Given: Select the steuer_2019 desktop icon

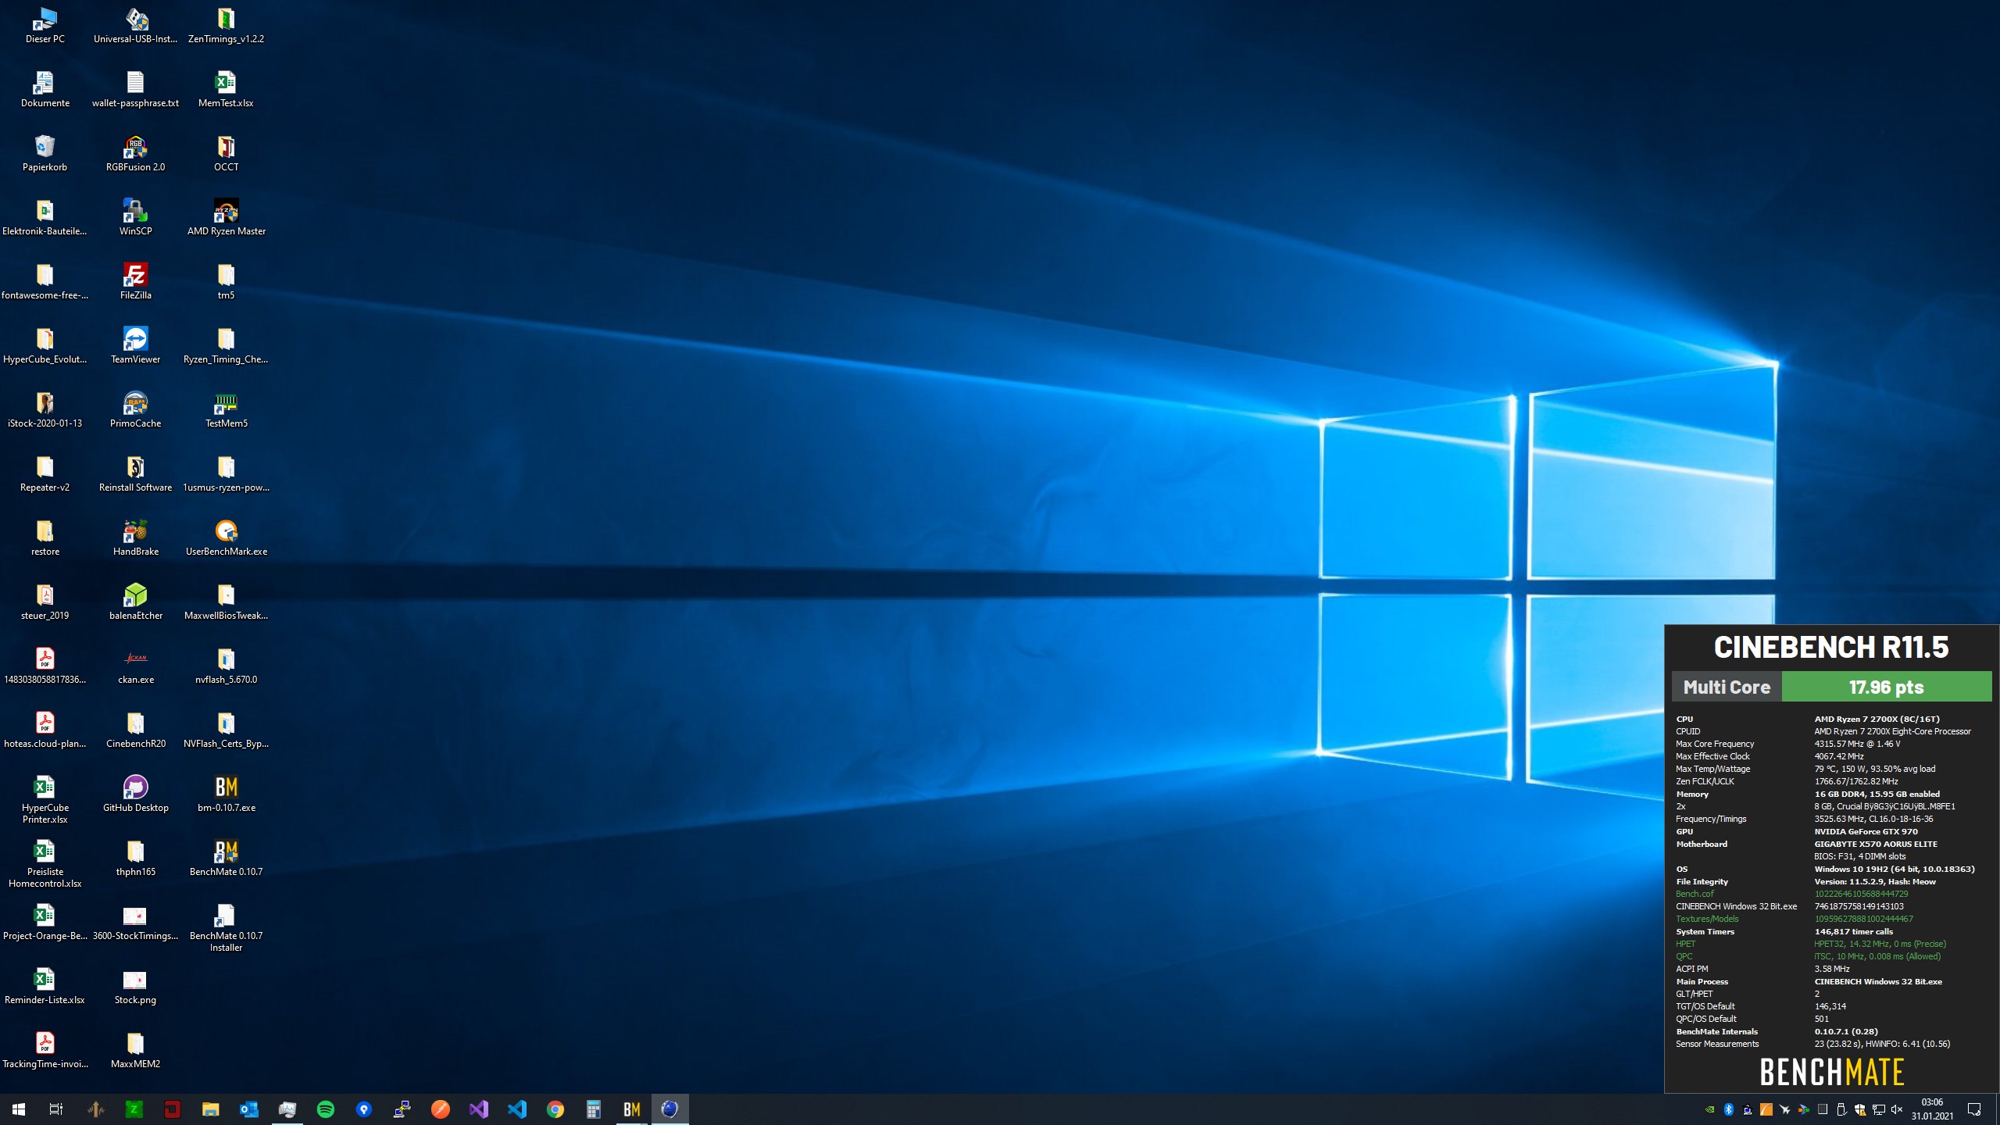Looking at the screenshot, I should [x=45, y=602].
